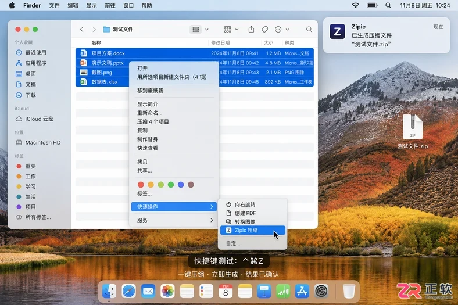The height and width of the screenshot is (305, 458).
Task: Choose 制作替身 in the context menu
Action: coord(174,139)
